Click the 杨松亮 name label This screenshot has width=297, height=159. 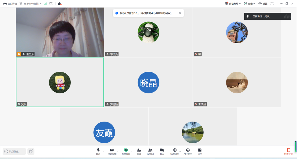(114, 54)
